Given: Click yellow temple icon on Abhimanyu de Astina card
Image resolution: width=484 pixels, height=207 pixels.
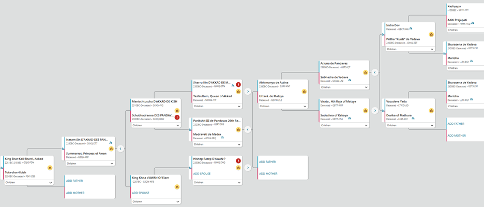Looking at the screenshot, I should pos(303,94).
